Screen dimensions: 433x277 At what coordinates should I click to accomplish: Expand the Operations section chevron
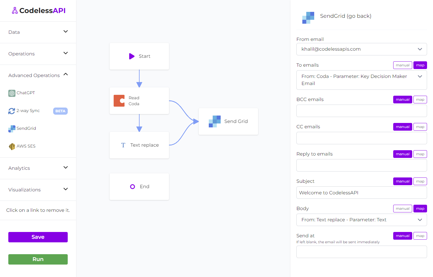point(66,53)
